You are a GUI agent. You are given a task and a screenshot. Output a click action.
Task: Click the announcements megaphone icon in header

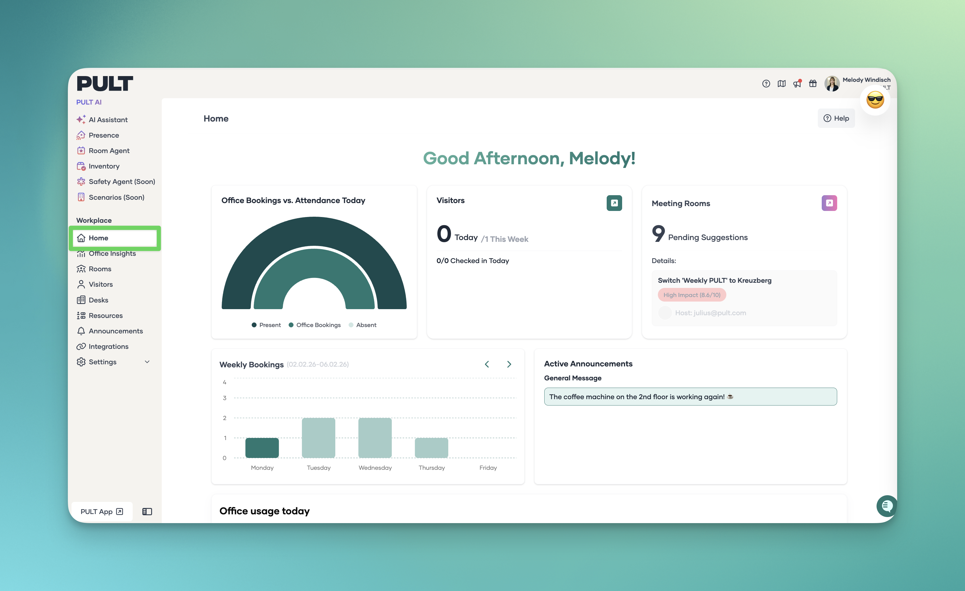[x=797, y=83]
